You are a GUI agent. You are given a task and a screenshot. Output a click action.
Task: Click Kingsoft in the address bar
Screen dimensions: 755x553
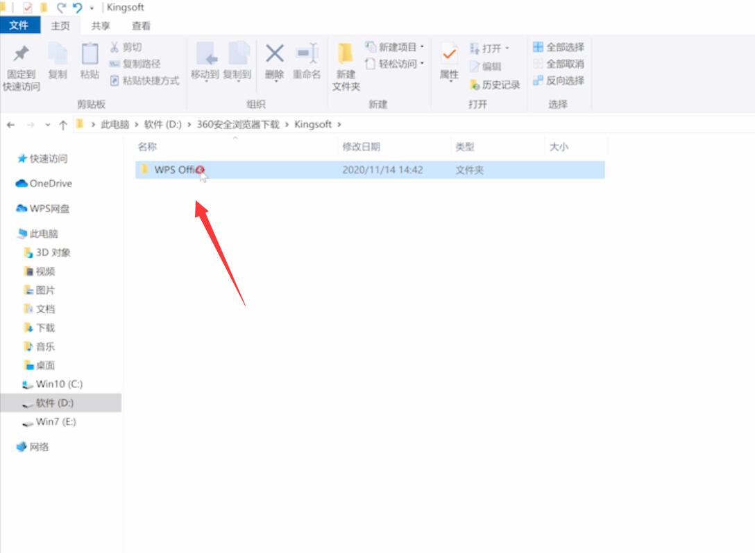(x=313, y=125)
